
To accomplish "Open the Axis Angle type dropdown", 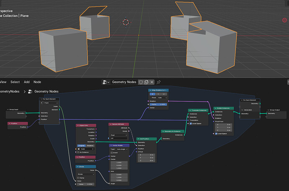I will pyautogui.click(x=122, y=149).
